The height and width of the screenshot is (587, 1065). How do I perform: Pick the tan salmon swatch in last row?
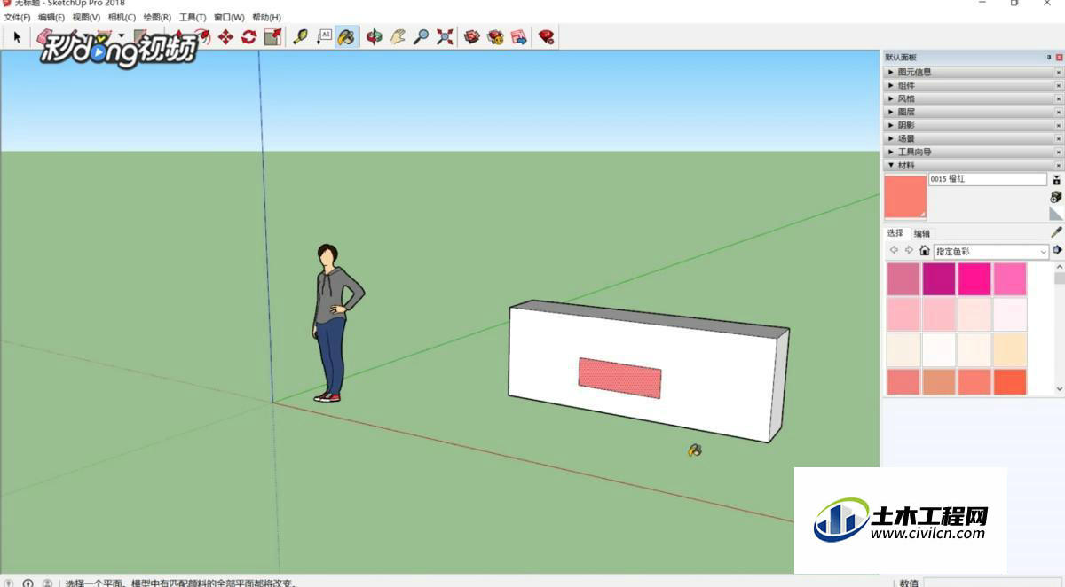pos(939,382)
